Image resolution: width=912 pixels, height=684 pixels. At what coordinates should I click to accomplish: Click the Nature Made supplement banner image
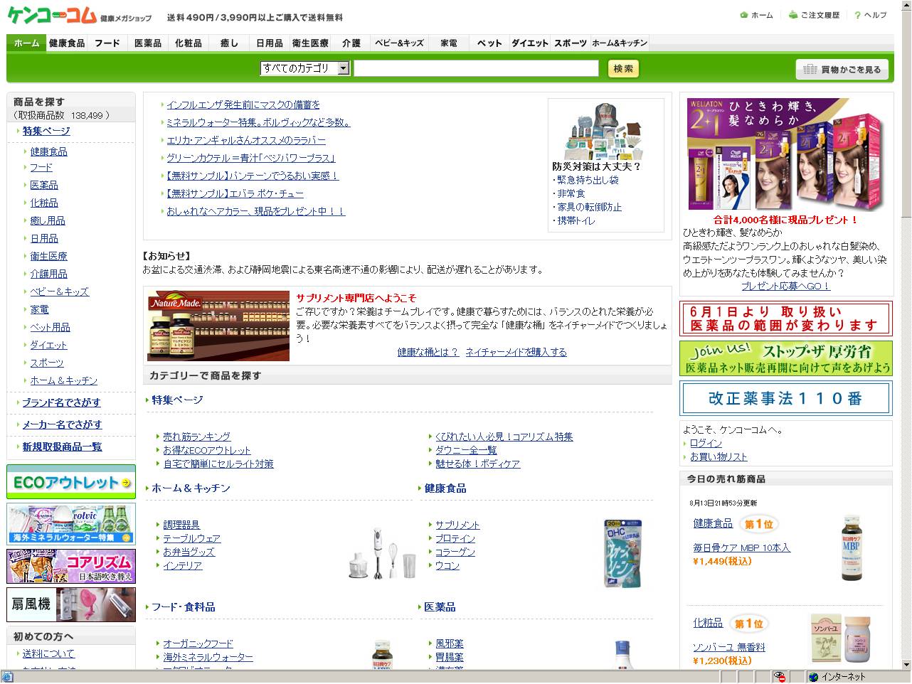tap(218, 326)
